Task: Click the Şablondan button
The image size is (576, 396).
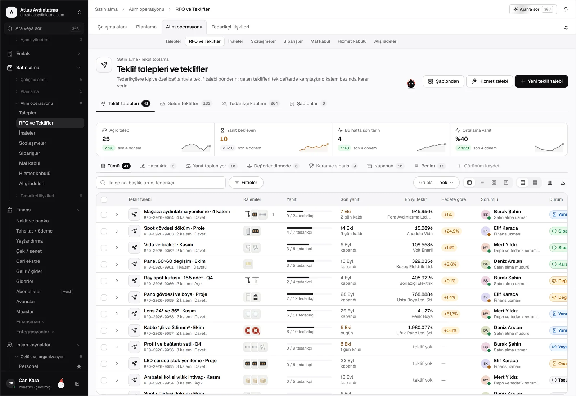Action: pos(444,81)
